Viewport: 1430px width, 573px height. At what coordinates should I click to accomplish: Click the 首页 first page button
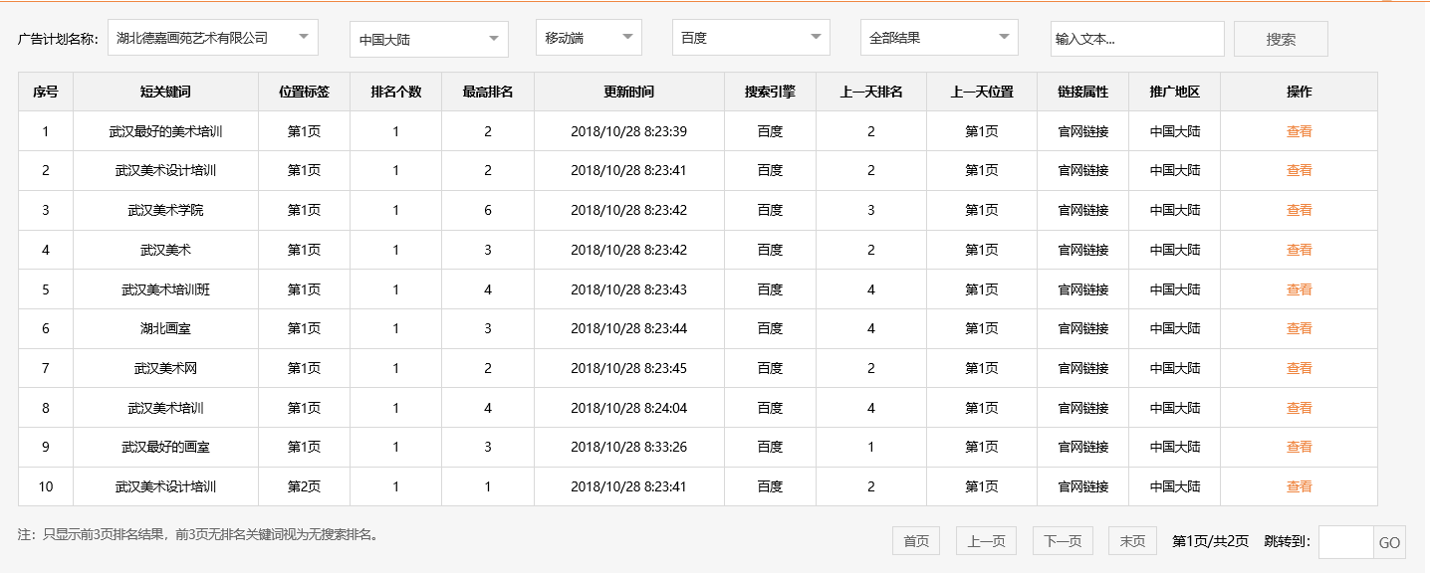914,541
